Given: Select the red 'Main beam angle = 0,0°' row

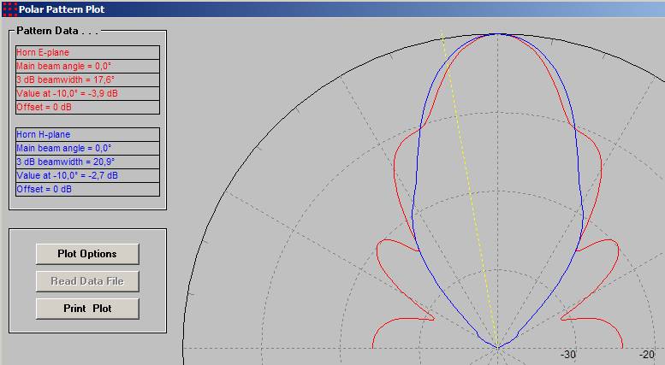Looking at the screenshot, I should pos(87,66).
